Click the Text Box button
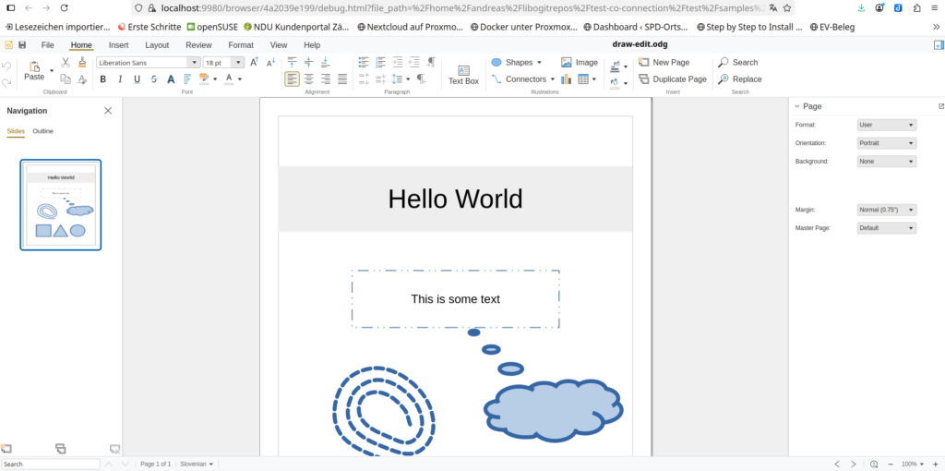The height and width of the screenshot is (471, 945). click(x=463, y=75)
